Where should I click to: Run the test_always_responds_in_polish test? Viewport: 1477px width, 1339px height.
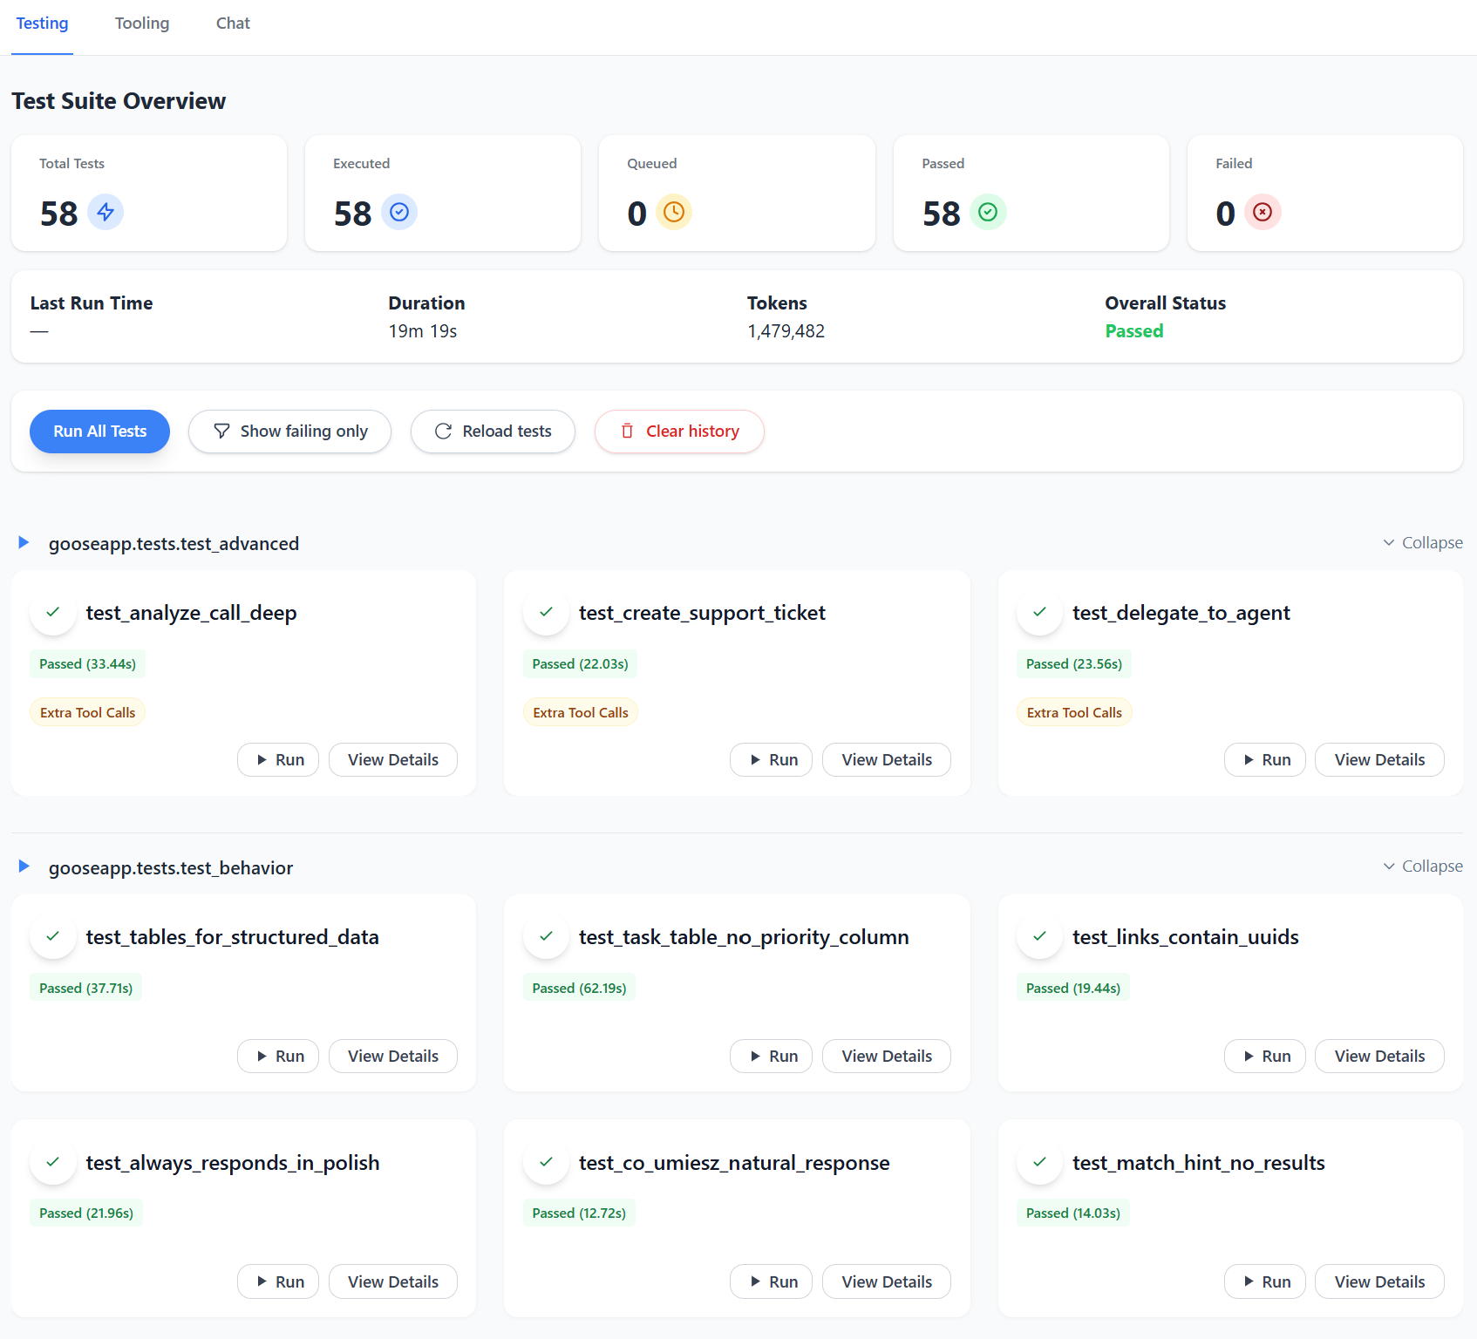coord(277,1281)
